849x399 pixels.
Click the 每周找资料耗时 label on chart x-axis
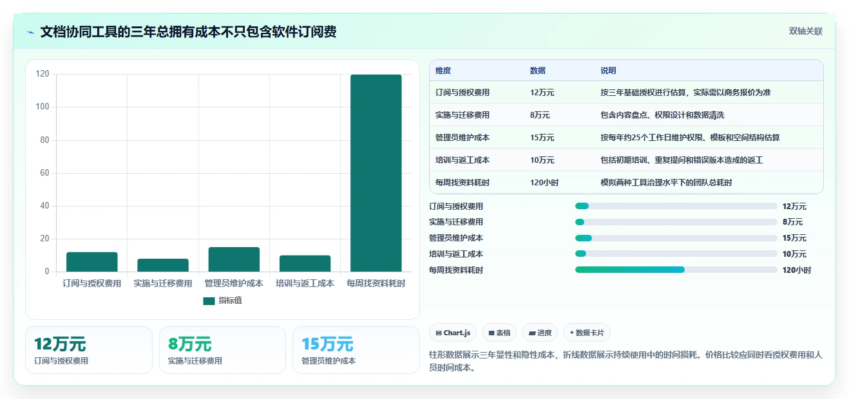tap(376, 283)
